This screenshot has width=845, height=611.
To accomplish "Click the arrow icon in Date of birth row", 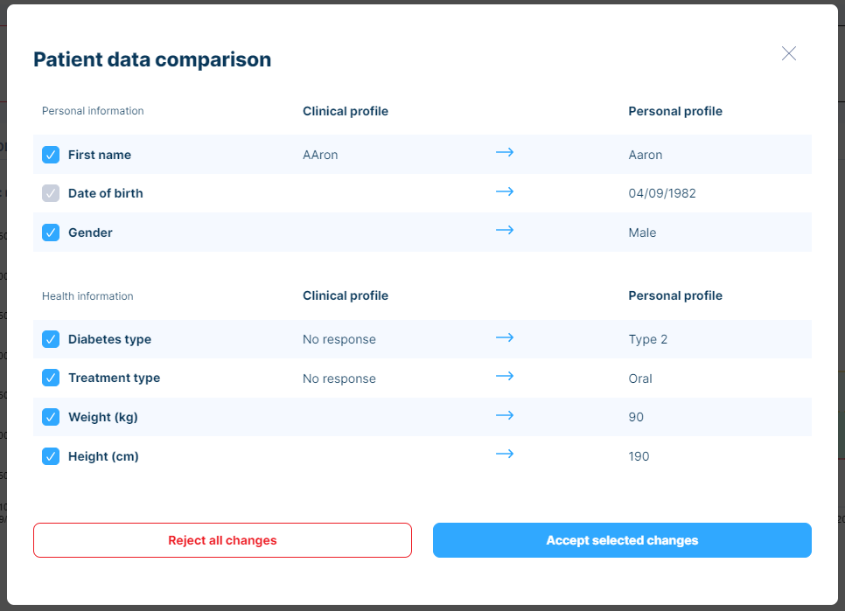I will tap(505, 191).
